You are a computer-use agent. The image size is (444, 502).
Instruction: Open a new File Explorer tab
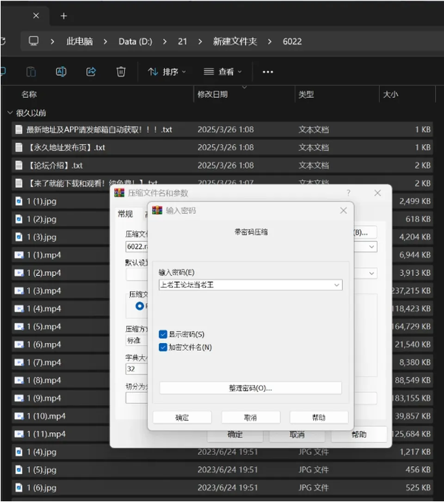[64, 16]
